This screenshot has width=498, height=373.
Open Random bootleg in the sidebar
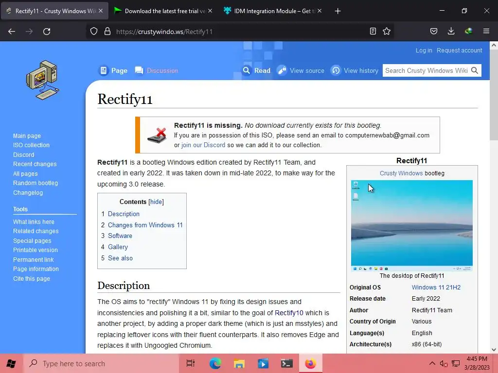coord(36,183)
